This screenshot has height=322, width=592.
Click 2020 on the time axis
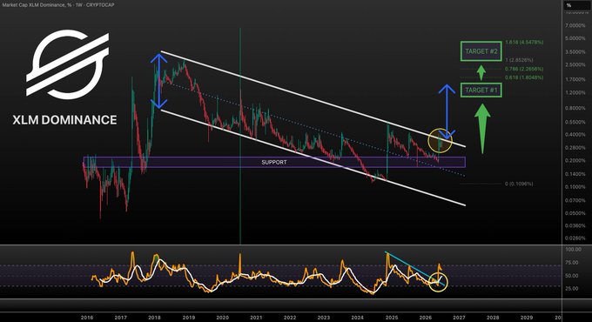222,318
